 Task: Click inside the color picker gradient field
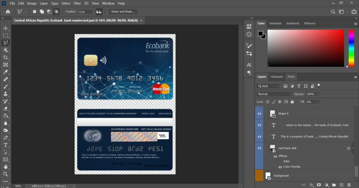(306, 48)
